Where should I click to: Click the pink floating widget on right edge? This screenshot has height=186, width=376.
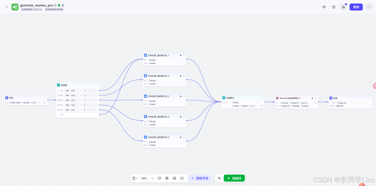(x=375, y=86)
